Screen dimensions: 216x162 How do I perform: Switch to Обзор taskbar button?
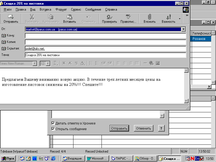pyautogui.click(x=145, y=158)
